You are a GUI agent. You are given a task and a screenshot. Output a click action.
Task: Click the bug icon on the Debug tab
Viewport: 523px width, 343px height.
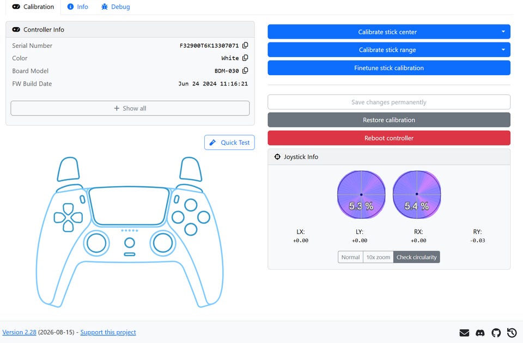point(105,7)
